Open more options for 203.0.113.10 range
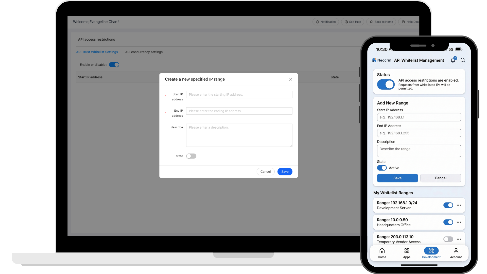Image resolution: width=487 pixels, height=274 pixels. coord(459,239)
